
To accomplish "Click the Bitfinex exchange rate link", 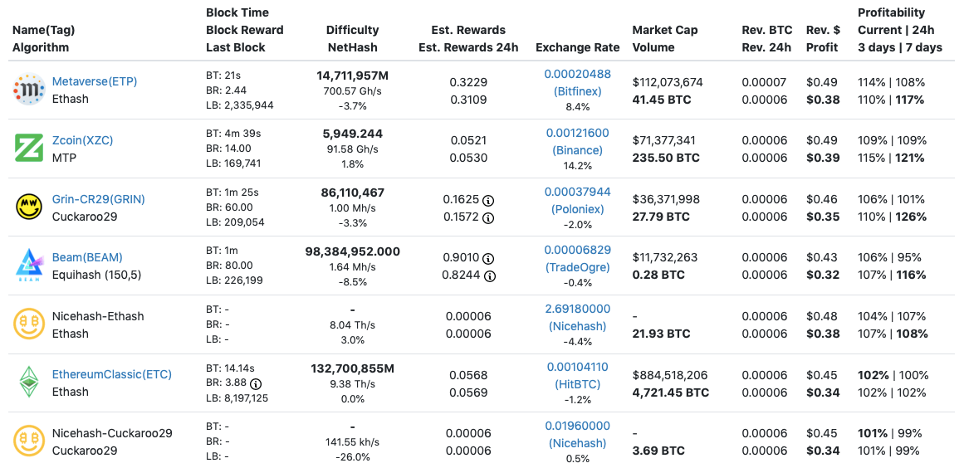I will (x=577, y=91).
